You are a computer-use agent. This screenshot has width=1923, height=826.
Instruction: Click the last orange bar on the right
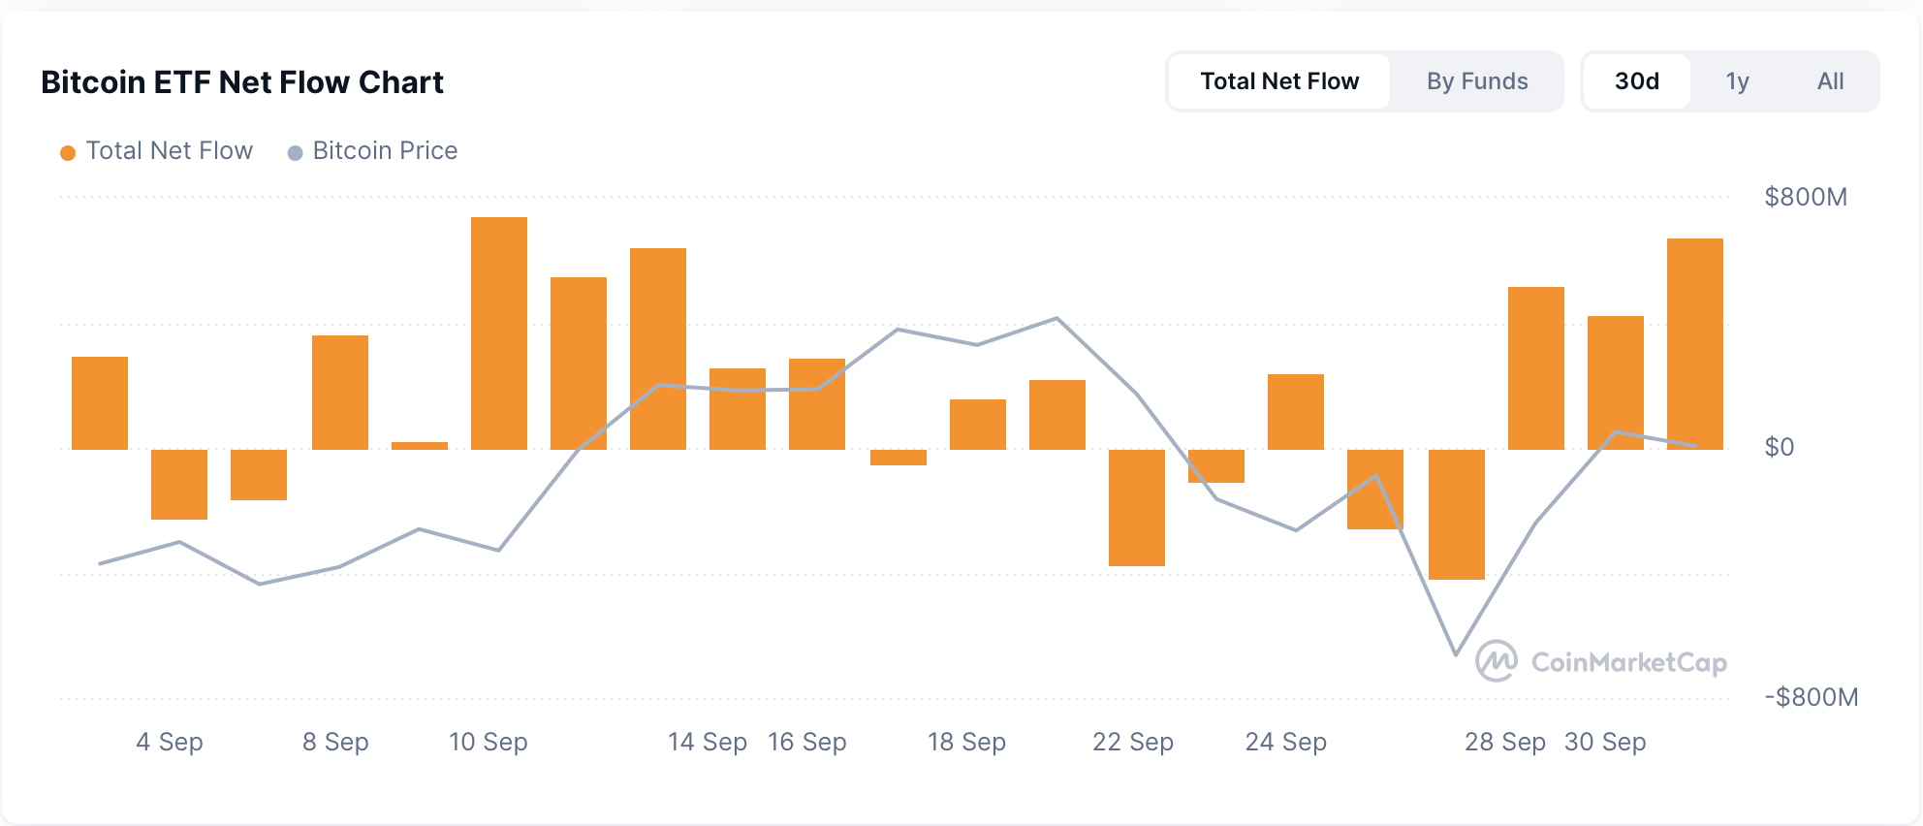point(1694,343)
